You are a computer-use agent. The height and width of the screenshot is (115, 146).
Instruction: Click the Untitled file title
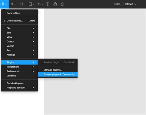tap(128, 4)
